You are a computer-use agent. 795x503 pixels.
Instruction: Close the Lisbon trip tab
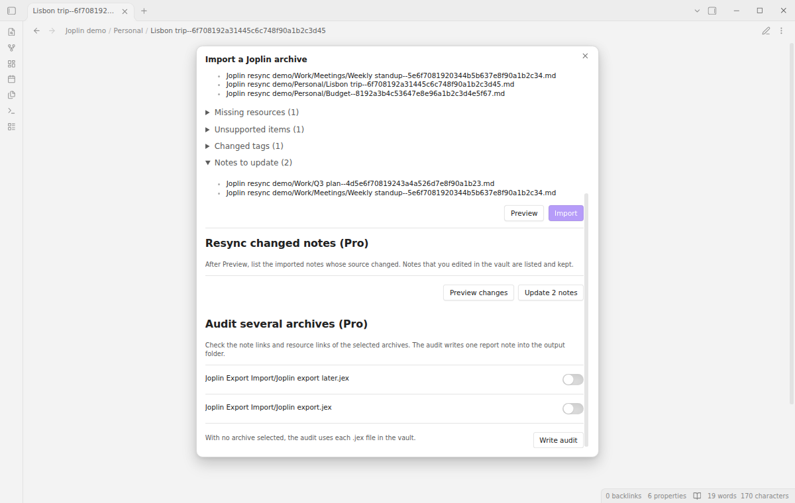click(x=125, y=11)
